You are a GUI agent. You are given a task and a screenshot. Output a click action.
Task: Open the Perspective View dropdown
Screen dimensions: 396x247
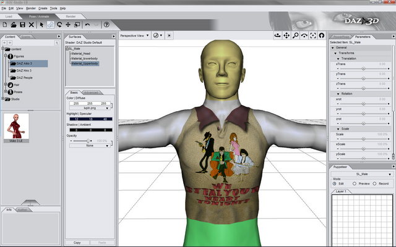click(134, 36)
